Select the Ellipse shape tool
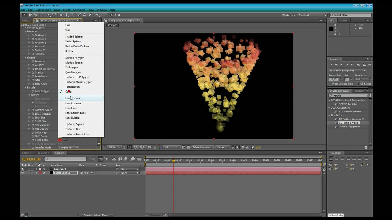 (61, 15)
